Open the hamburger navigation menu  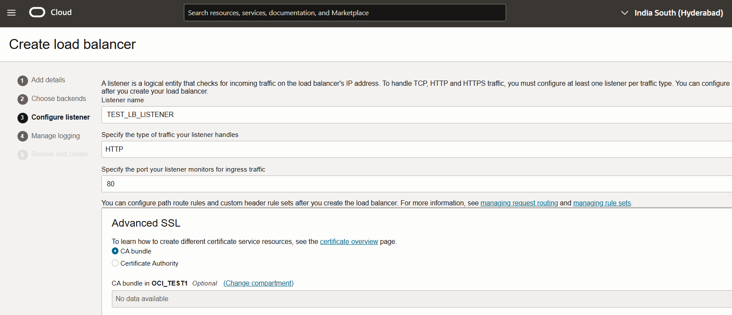tap(11, 13)
